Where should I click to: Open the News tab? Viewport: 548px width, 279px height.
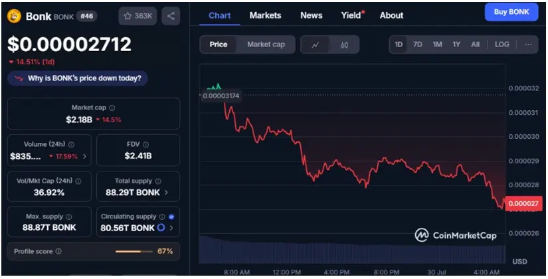(x=311, y=15)
